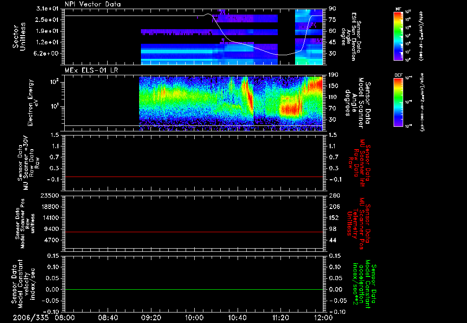Click the "1.9e+01" sector tick value
The height and width of the screenshot is (323, 467).
point(47,31)
